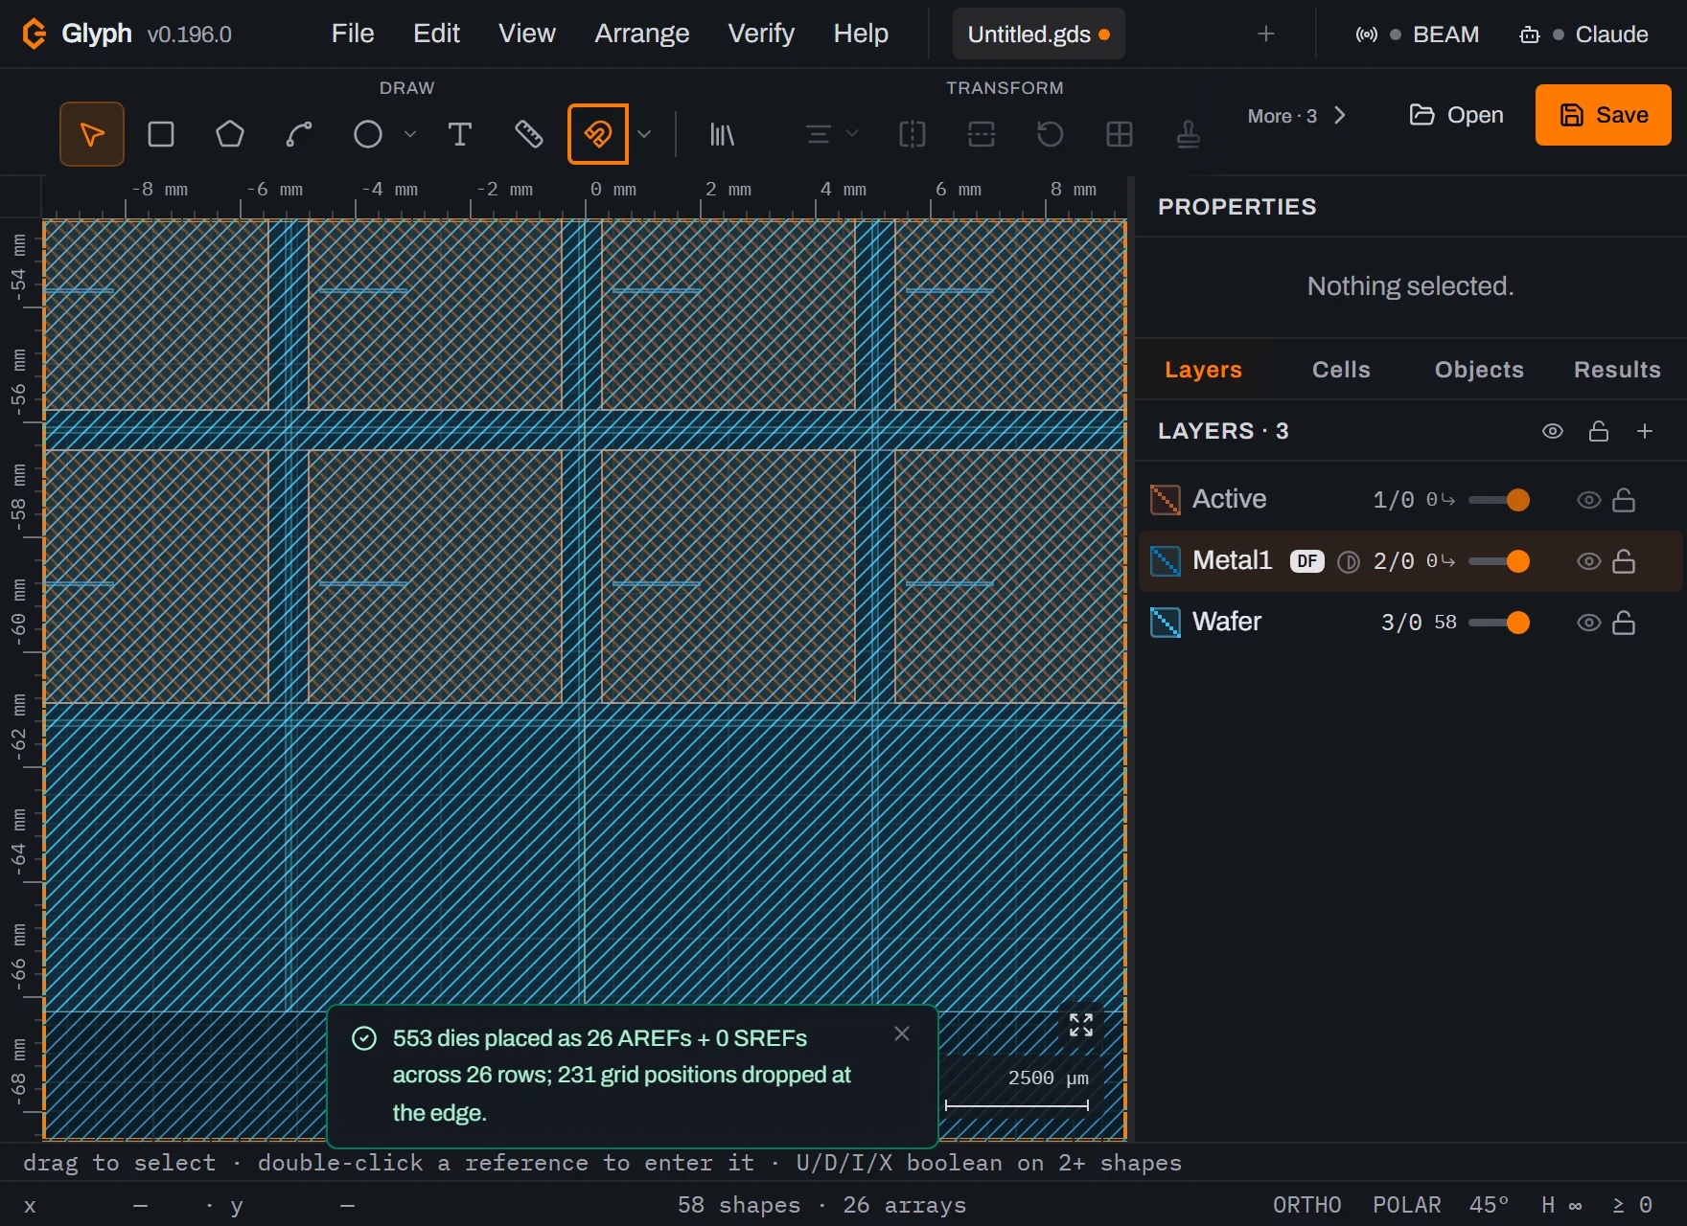Expand the wafer tool dropdown arrow
Screen dimensions: 1687x1226
coord(644,134)
